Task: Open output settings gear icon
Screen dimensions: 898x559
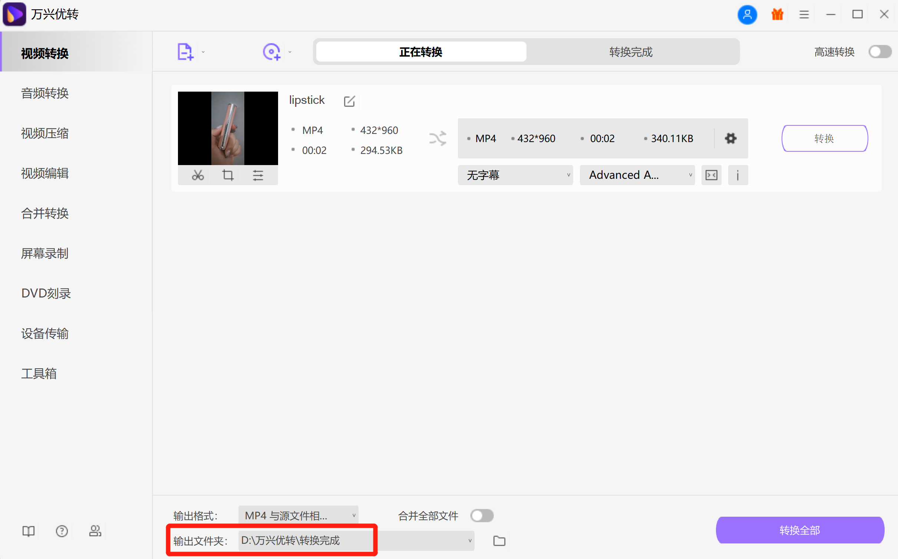Action: coord(730,138)
